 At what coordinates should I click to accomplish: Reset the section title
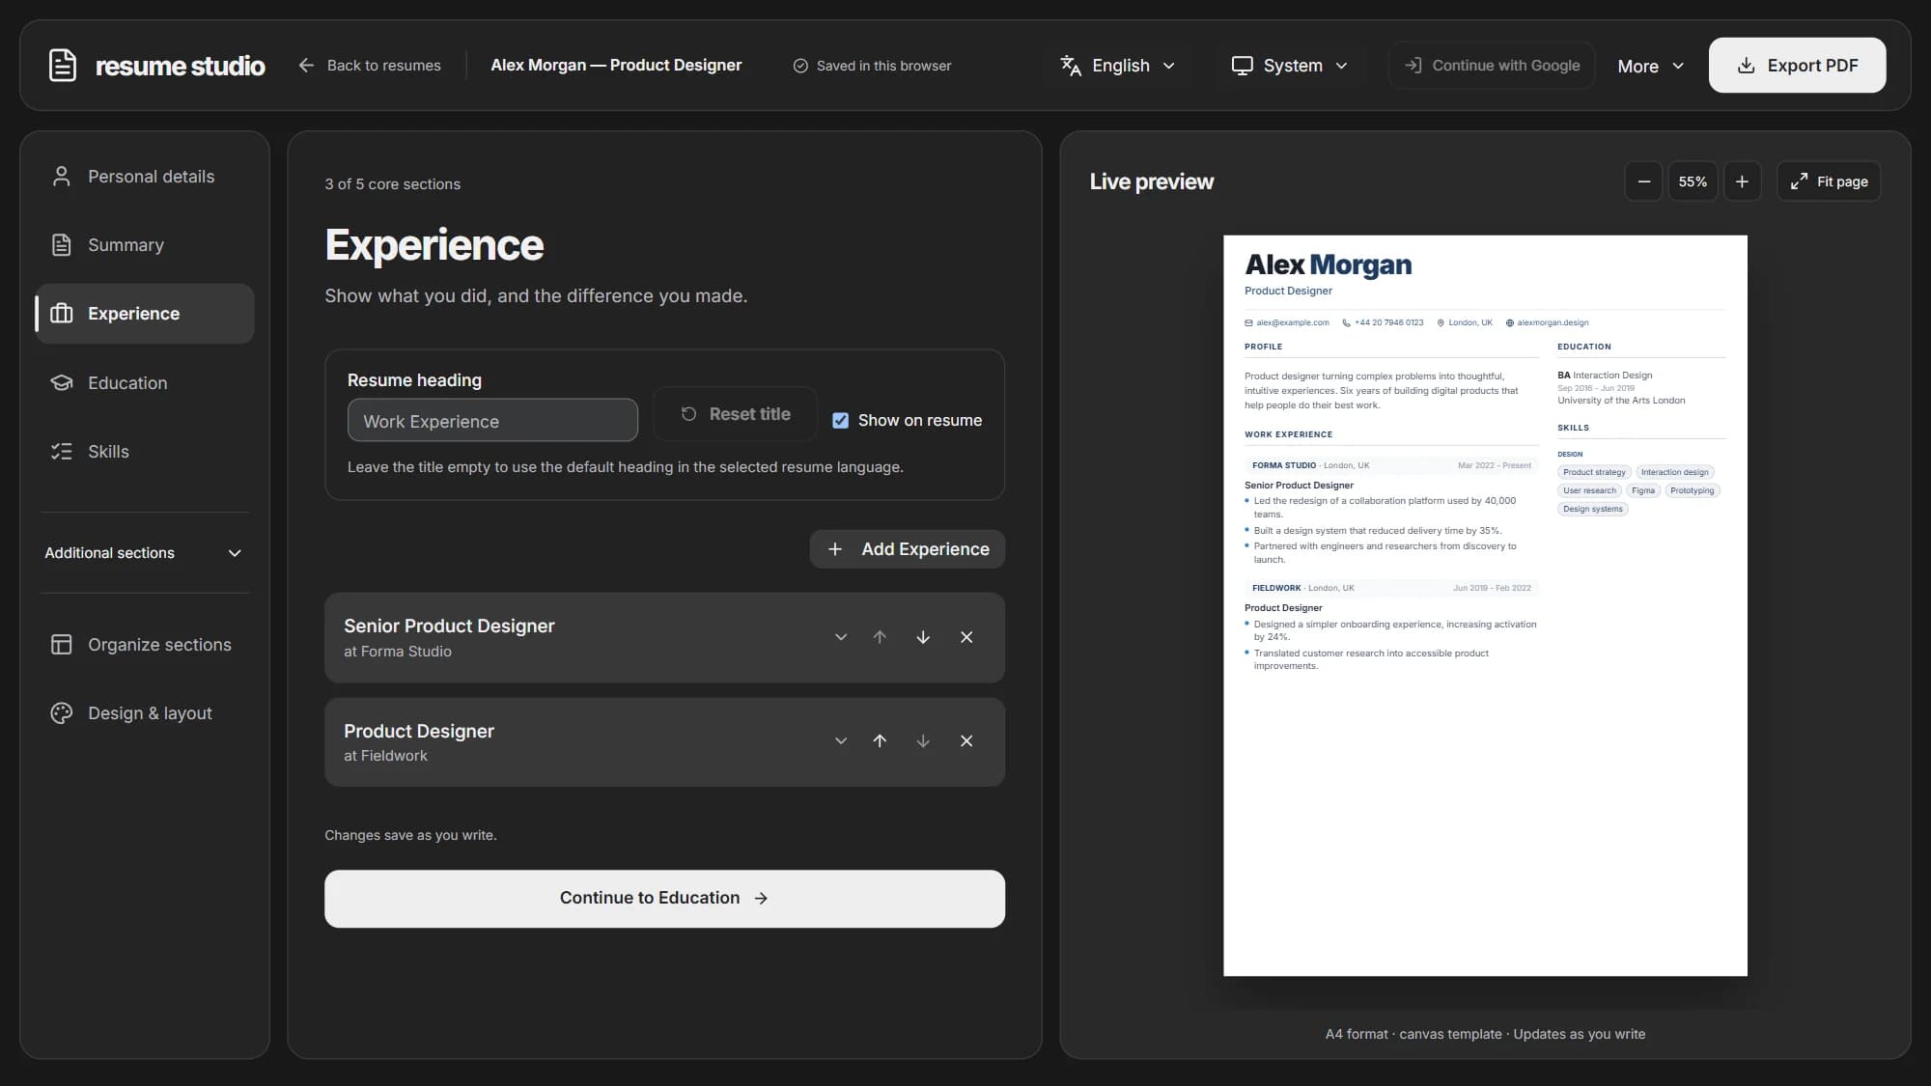(x=736, y=414)
